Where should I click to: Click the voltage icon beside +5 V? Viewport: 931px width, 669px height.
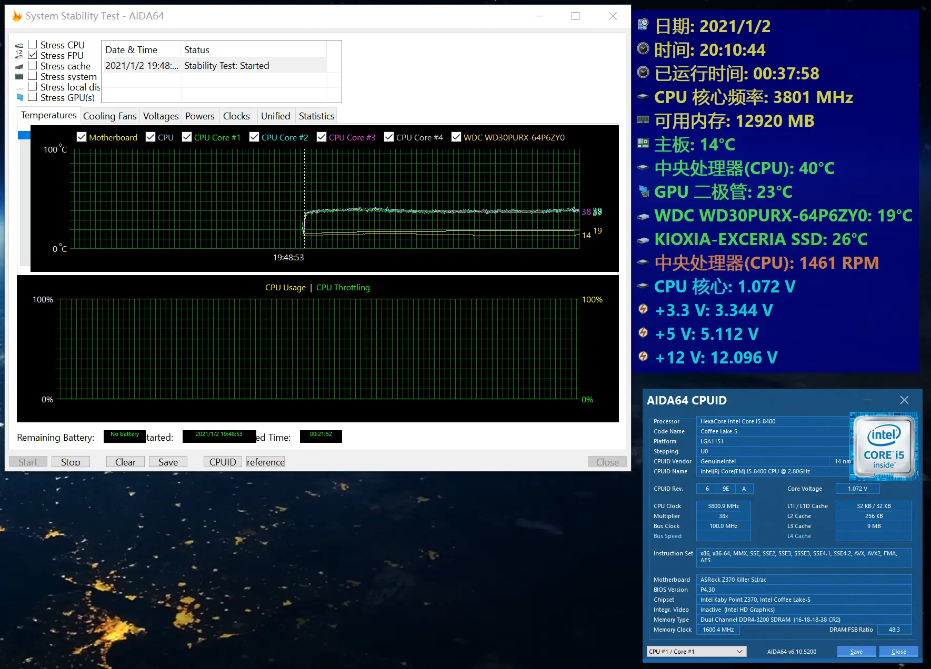pyautogui.click(x=643, y=332)
